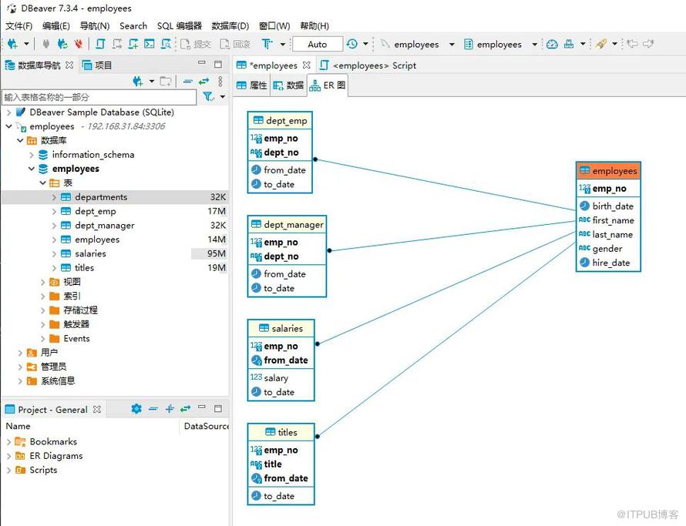Select titles table in navigator tree
Screen dimensions: 686x526
[85, 267]
